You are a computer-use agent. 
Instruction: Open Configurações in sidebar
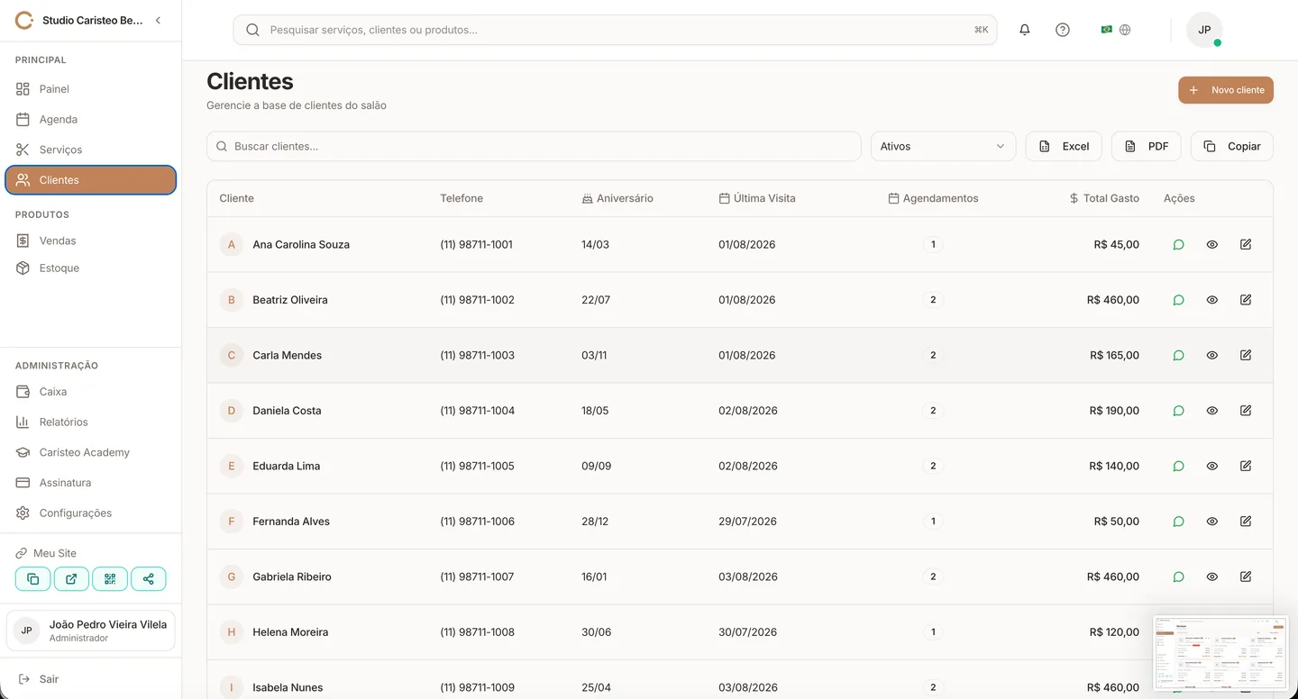[x=90, y=513]
